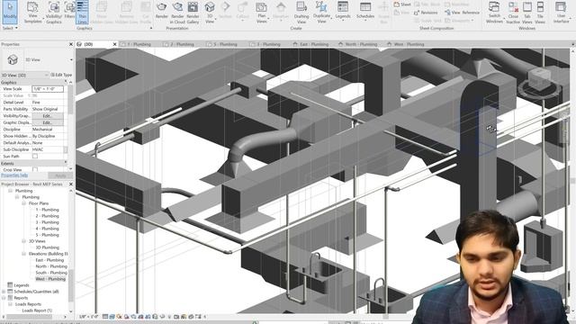
Task: Open the Visibility/Graphics ribbon tool
Action: click(54, 12)
